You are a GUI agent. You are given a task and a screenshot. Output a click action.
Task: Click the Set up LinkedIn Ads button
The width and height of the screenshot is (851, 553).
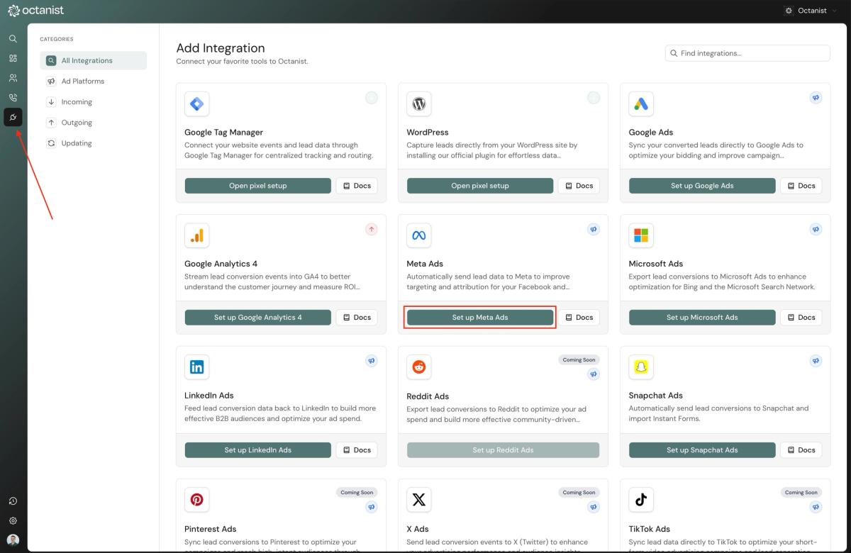(x=258, y=449)
